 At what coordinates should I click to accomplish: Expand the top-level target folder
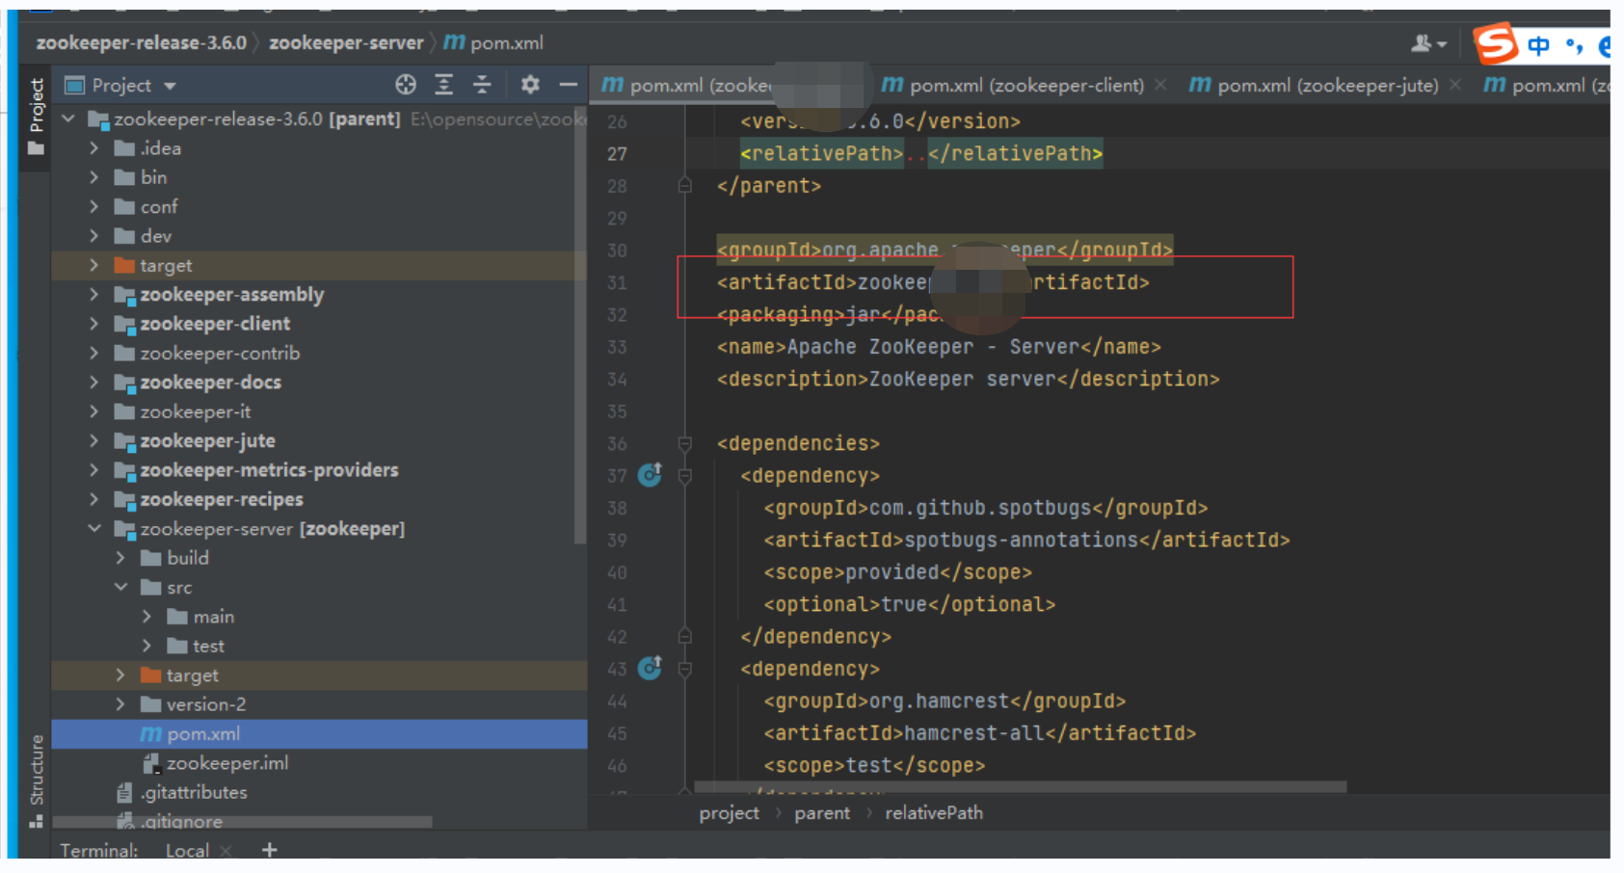click(x=93, y=265)
